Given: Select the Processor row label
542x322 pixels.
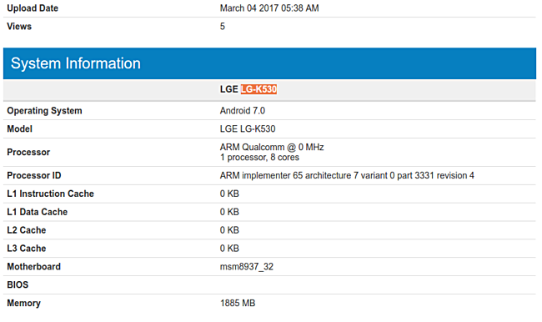Looking at the screenshot, I should [x=28, y=152].
